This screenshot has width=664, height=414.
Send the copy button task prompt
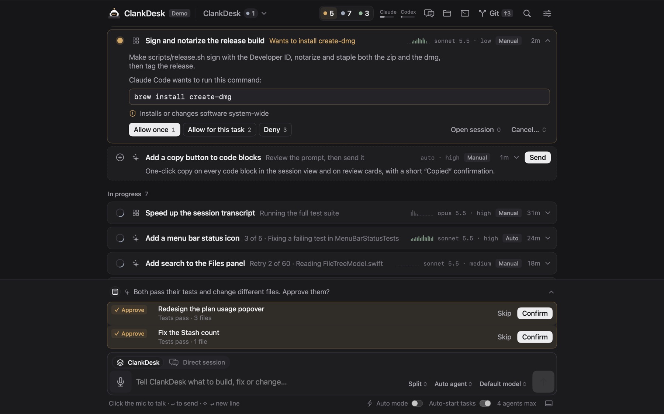click(x=537, y=157)
